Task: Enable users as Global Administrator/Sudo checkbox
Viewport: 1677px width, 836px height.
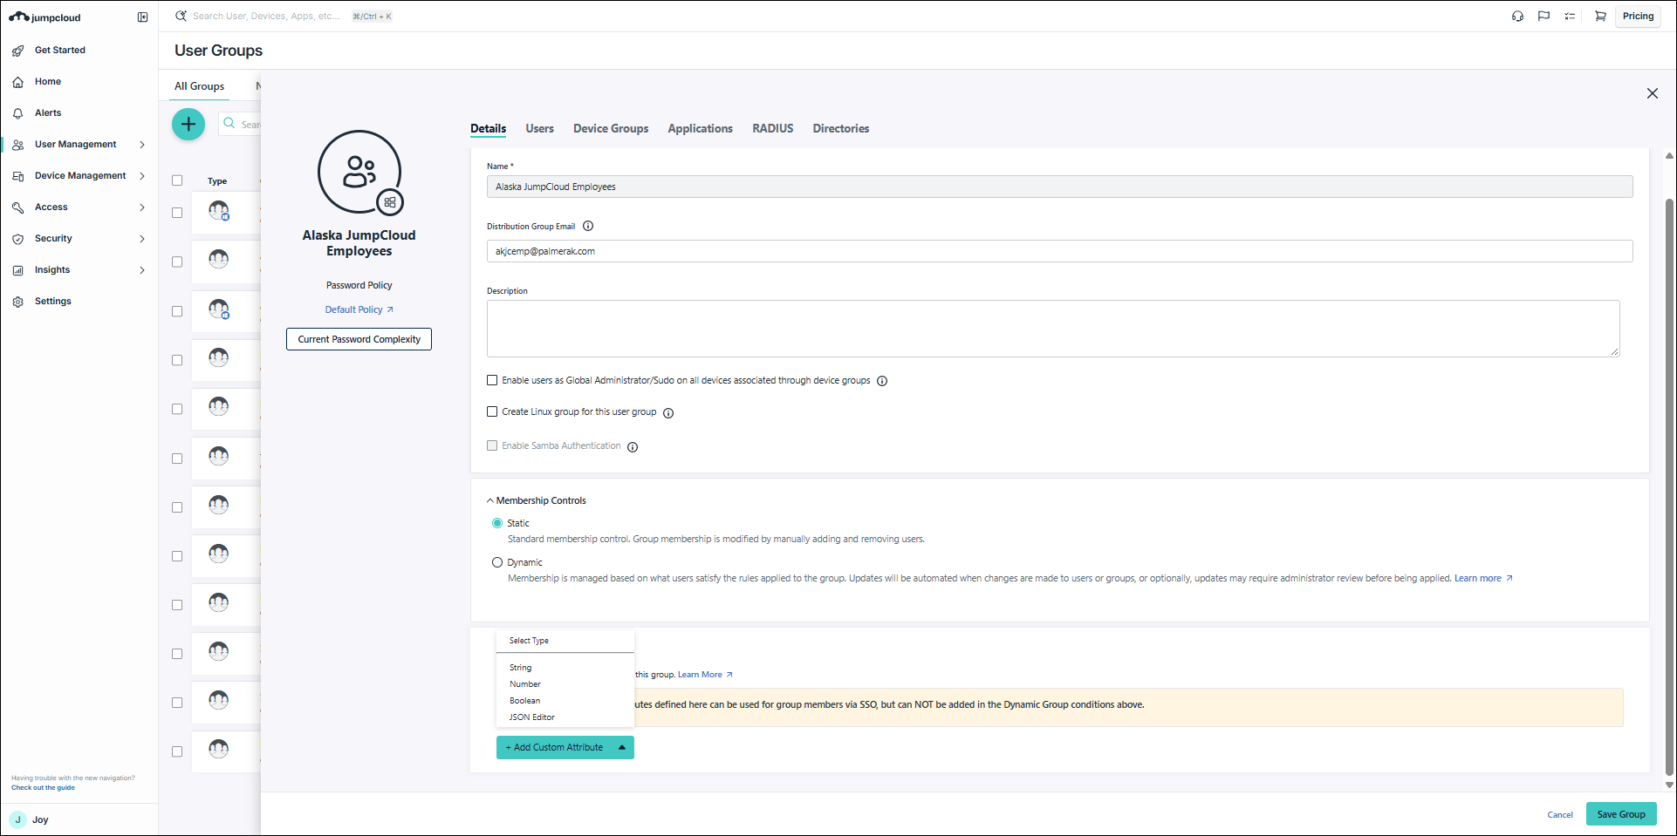Action: point(492,381)
